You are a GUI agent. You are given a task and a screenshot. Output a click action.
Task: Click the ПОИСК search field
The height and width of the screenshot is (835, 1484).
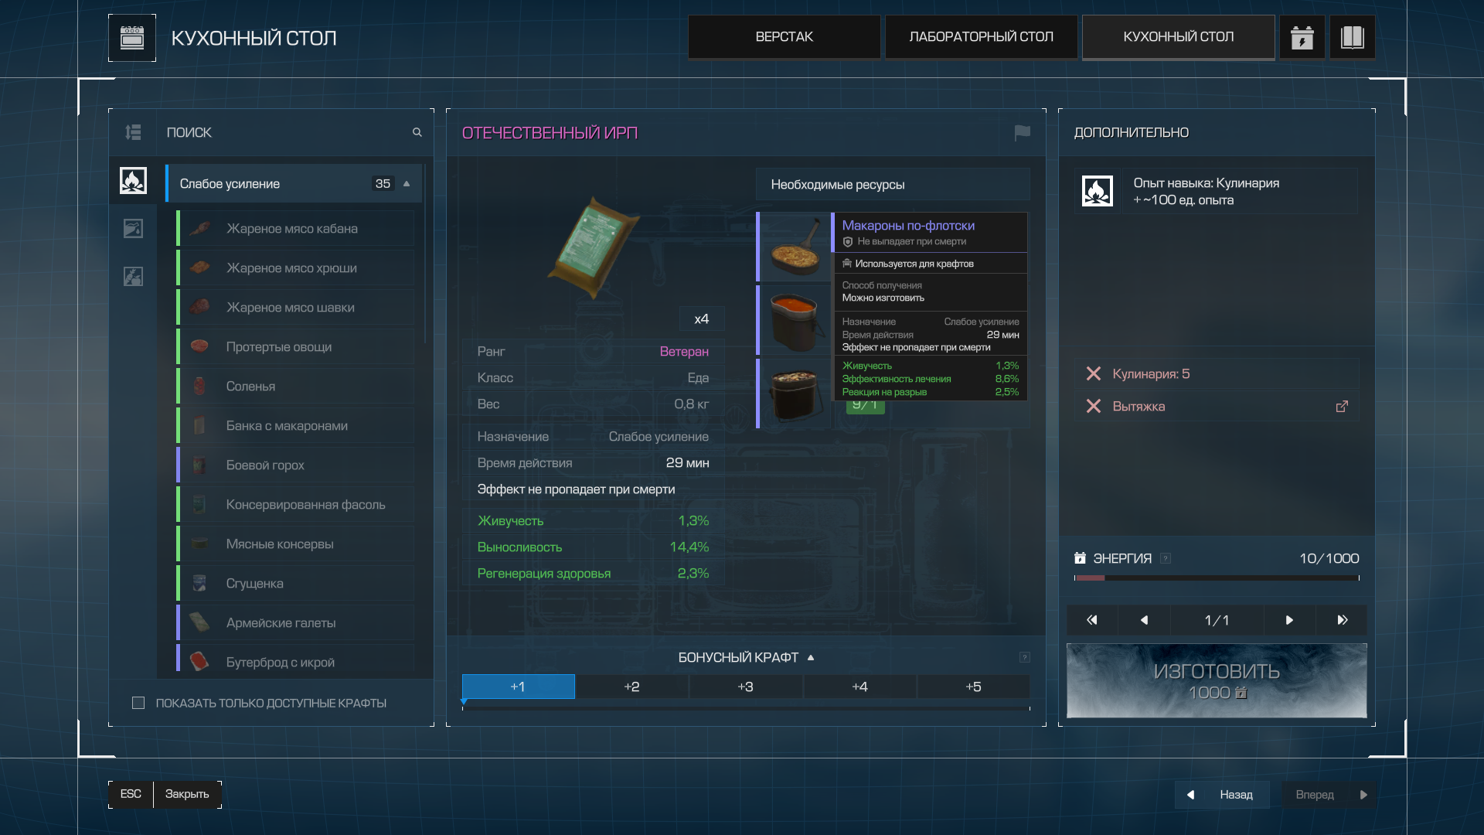click(x=294, y=132)
